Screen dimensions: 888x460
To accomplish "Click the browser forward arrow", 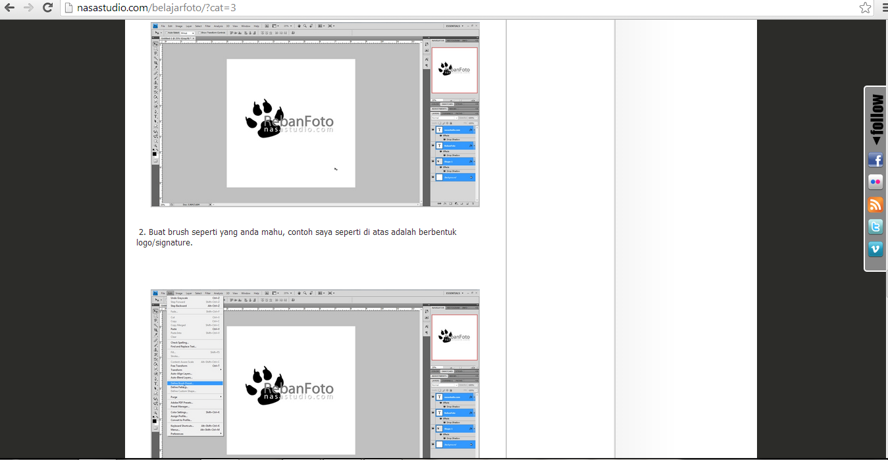I will point(28,8).
